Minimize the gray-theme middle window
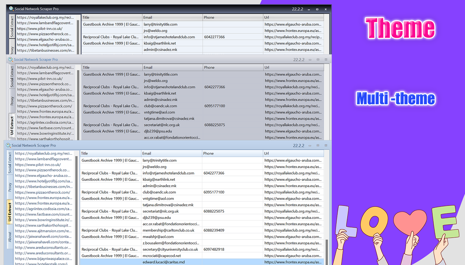Viewport: 465px width, 265px height. (310, 60)
